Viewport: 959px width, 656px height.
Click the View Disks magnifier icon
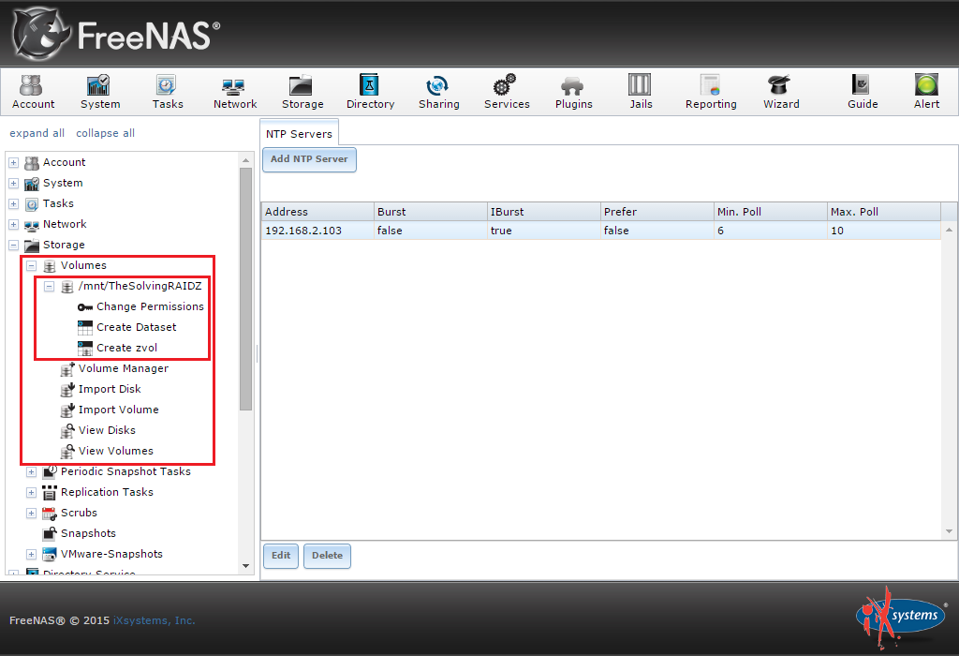(67, 431)
